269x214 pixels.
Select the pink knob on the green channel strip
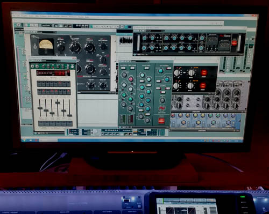point(131,79)
